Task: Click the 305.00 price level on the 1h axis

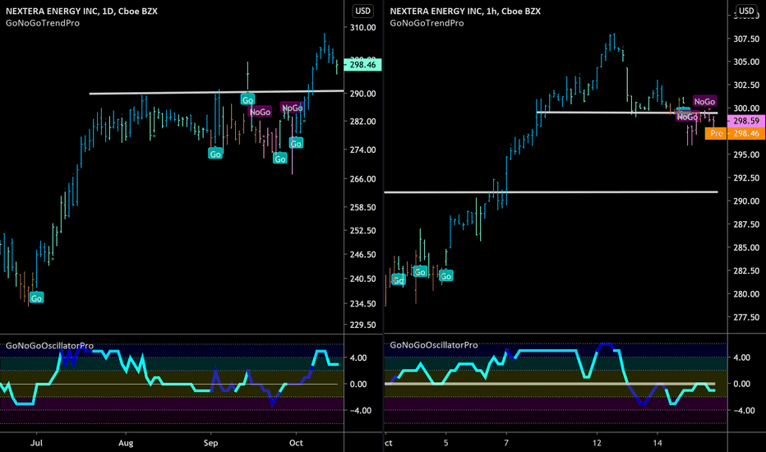Action: [x=746, y=62]
